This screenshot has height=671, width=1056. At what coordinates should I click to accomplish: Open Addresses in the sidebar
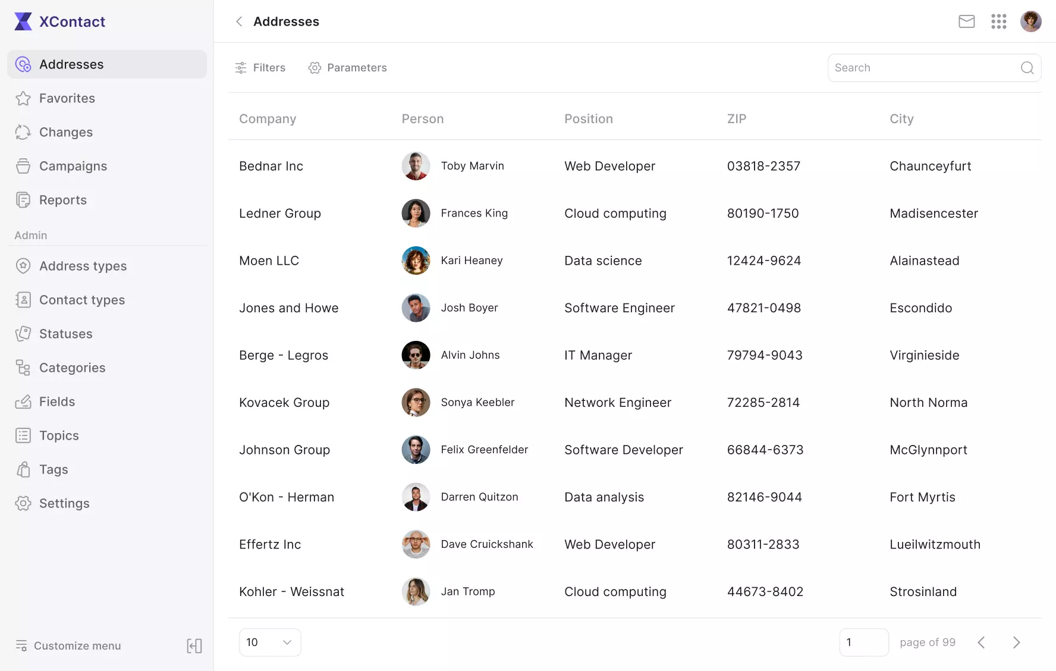click(x=107, y=64)
